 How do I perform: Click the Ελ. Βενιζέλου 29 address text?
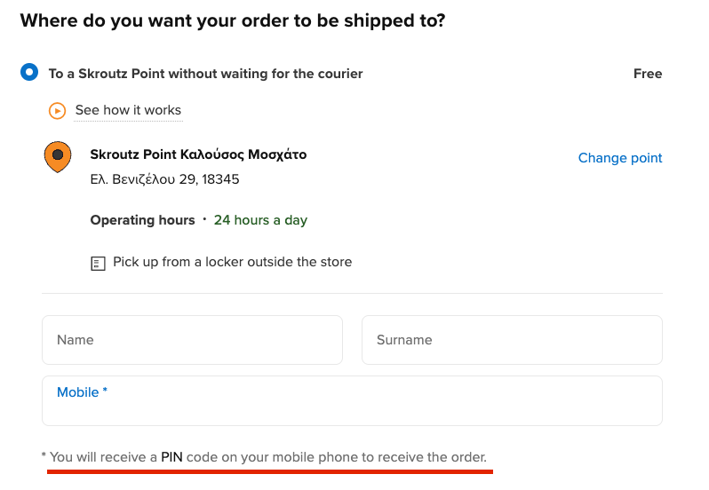click(x=164, y=179)
